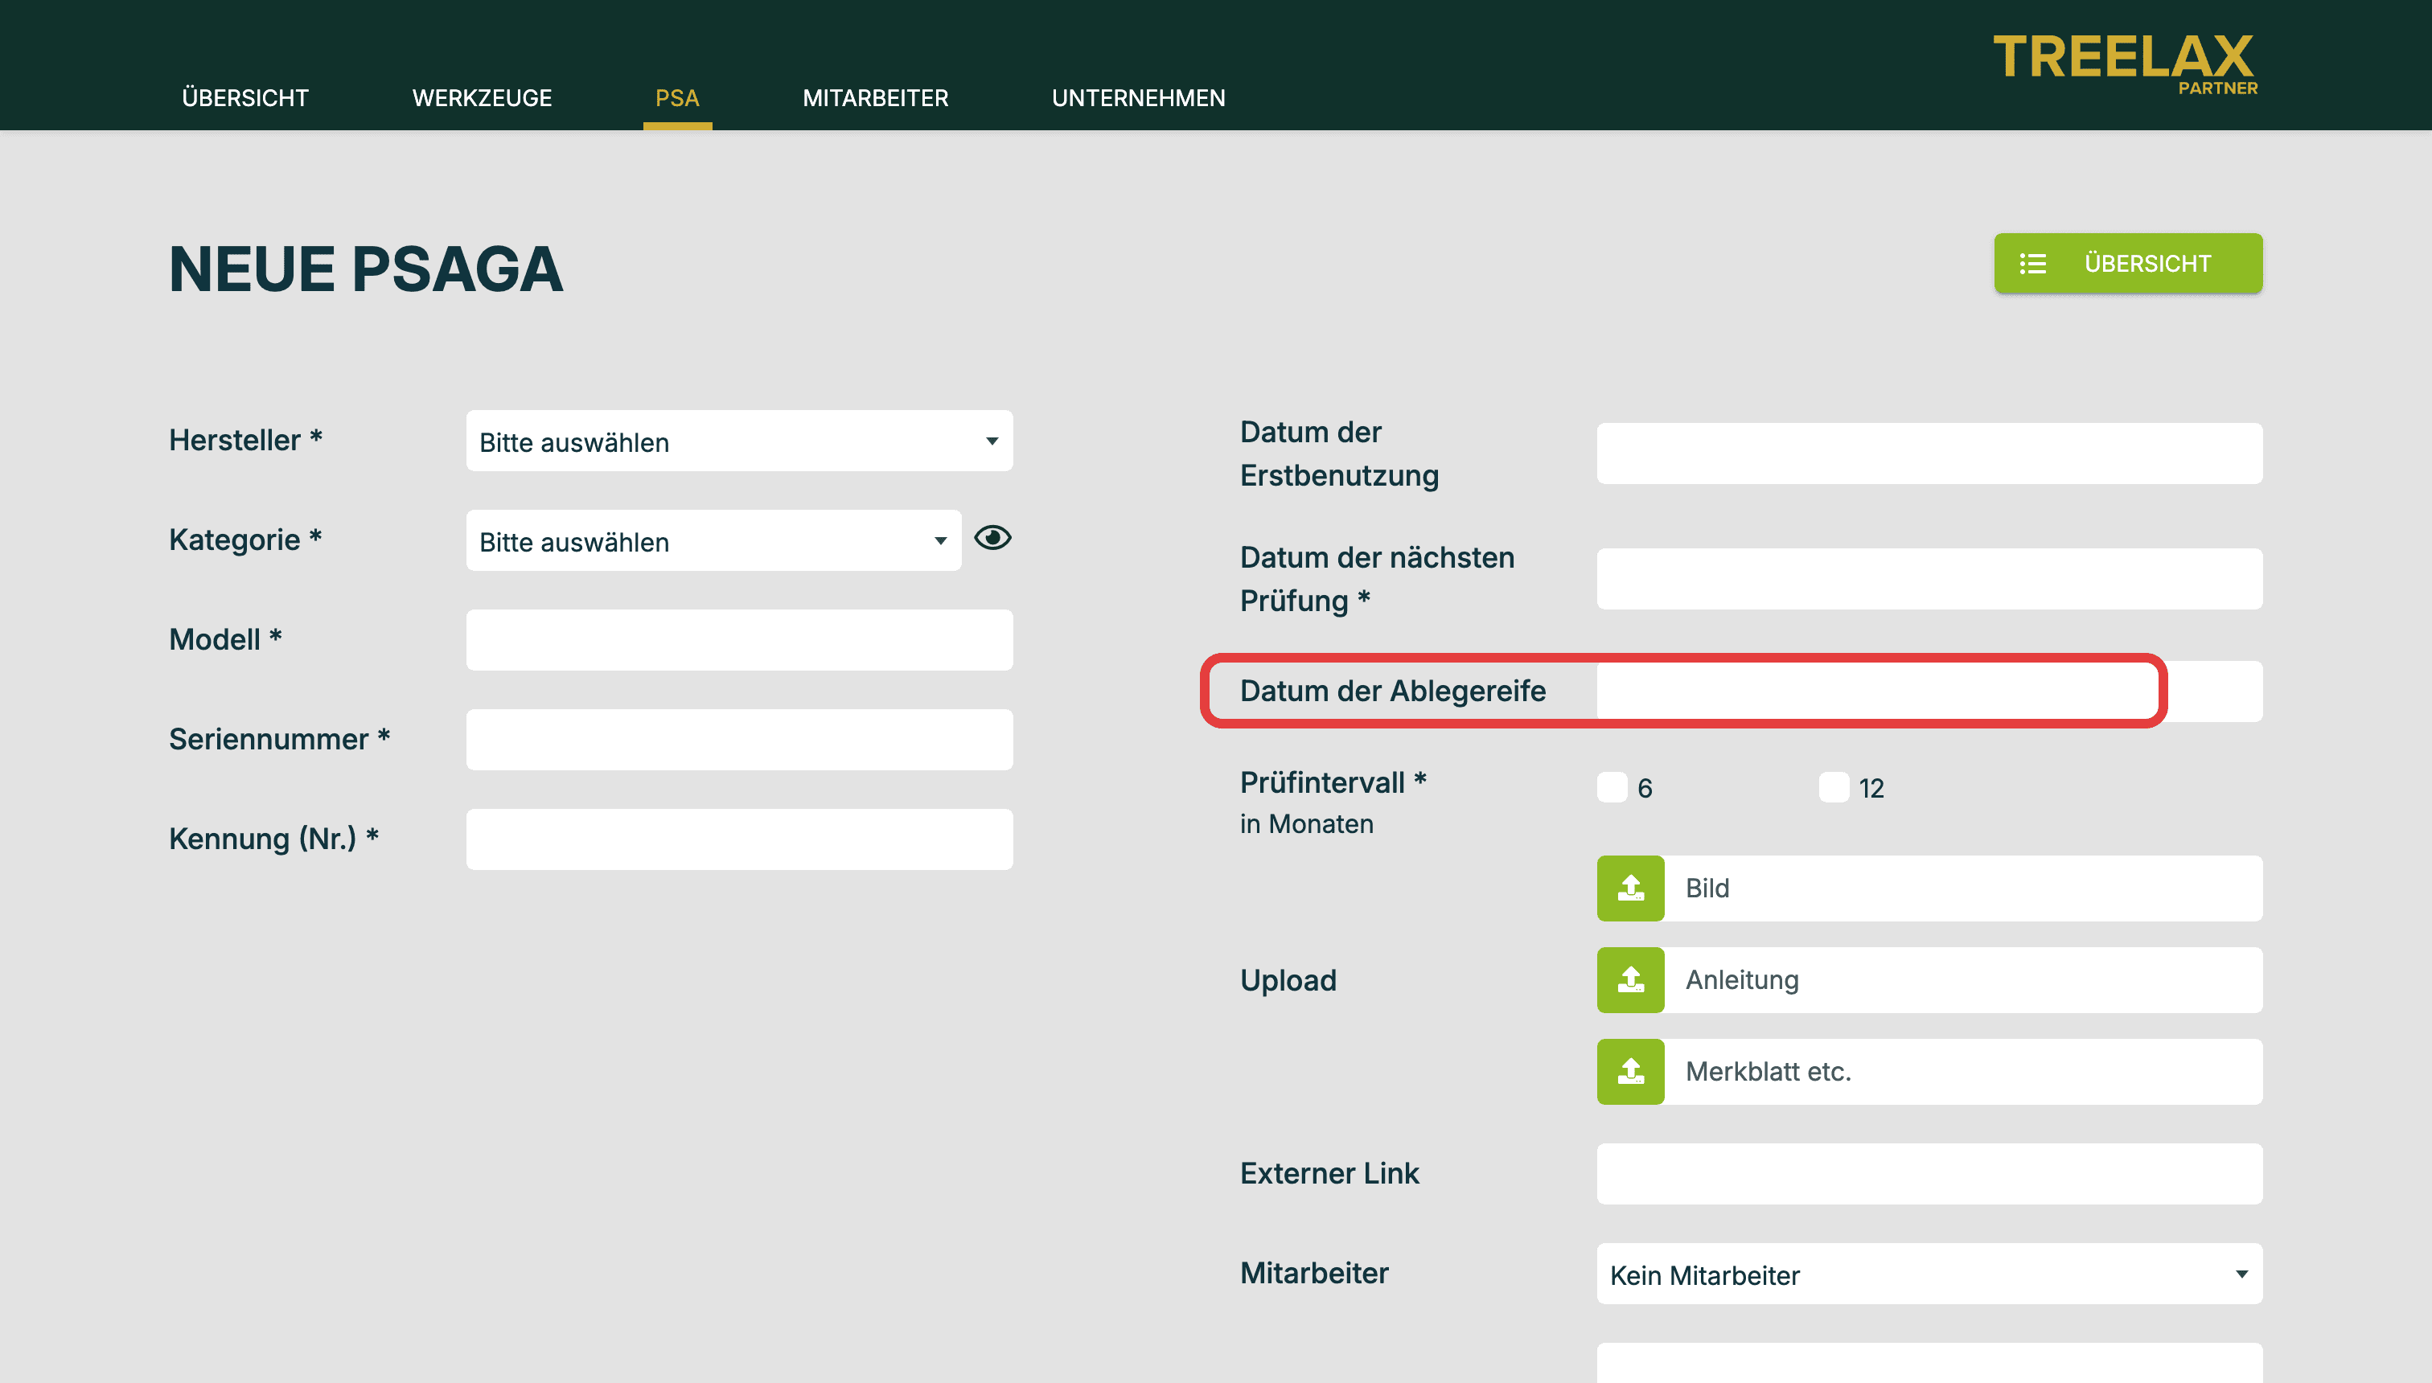Click the TREELAX Partner logo
The width and height of the screenshot is (2432, 1383).
point(2124,64)
